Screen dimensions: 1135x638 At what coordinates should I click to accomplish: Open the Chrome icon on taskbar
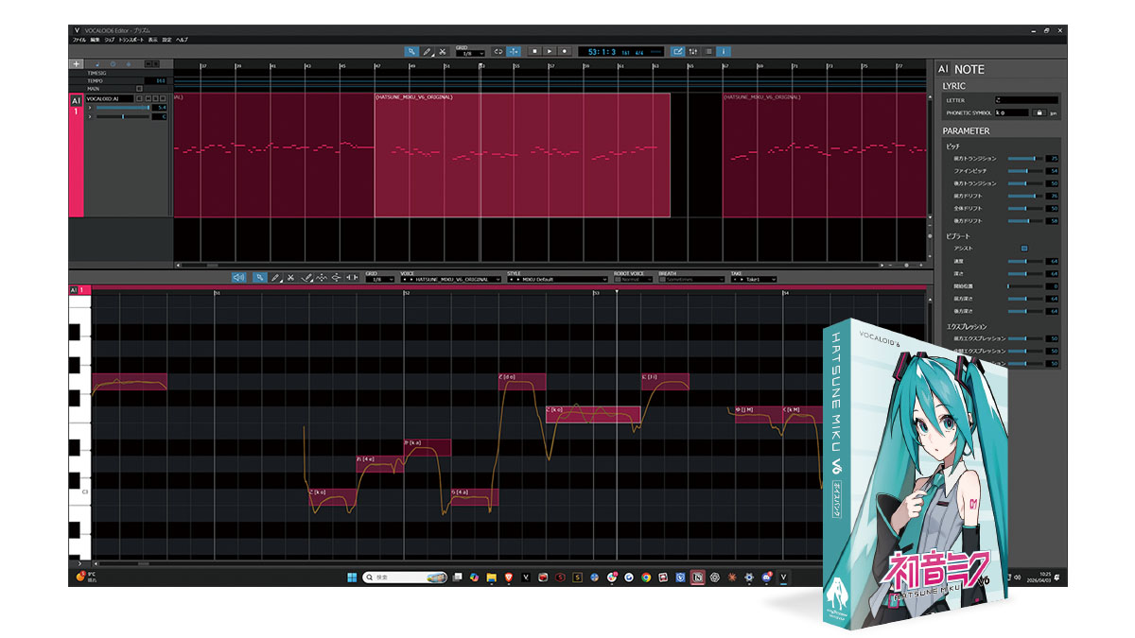coord(645,577)
